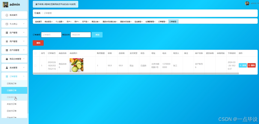Switch to the 系统首页 tab
This screenshot has height=124, width=259.
[x=38, y=22]
